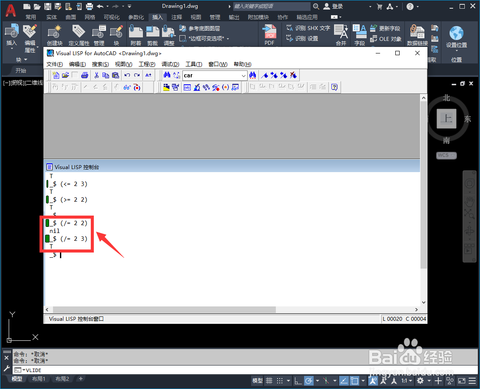Open the 文件(F) menu in Visual LISP

(x=54, y=64)
